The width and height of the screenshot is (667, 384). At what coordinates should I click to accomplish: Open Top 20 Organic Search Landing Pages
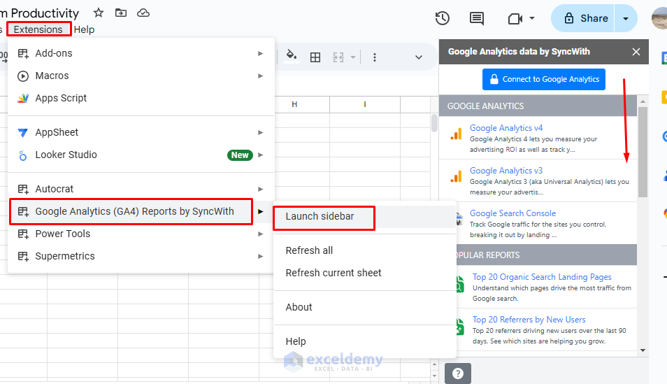[542, 277]
